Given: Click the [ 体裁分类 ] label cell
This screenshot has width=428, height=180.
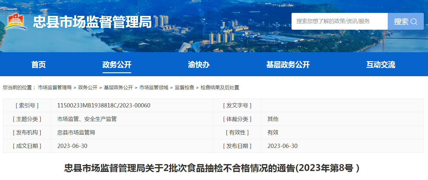Looking at the screenshot, I should click(x=237, y=119).
